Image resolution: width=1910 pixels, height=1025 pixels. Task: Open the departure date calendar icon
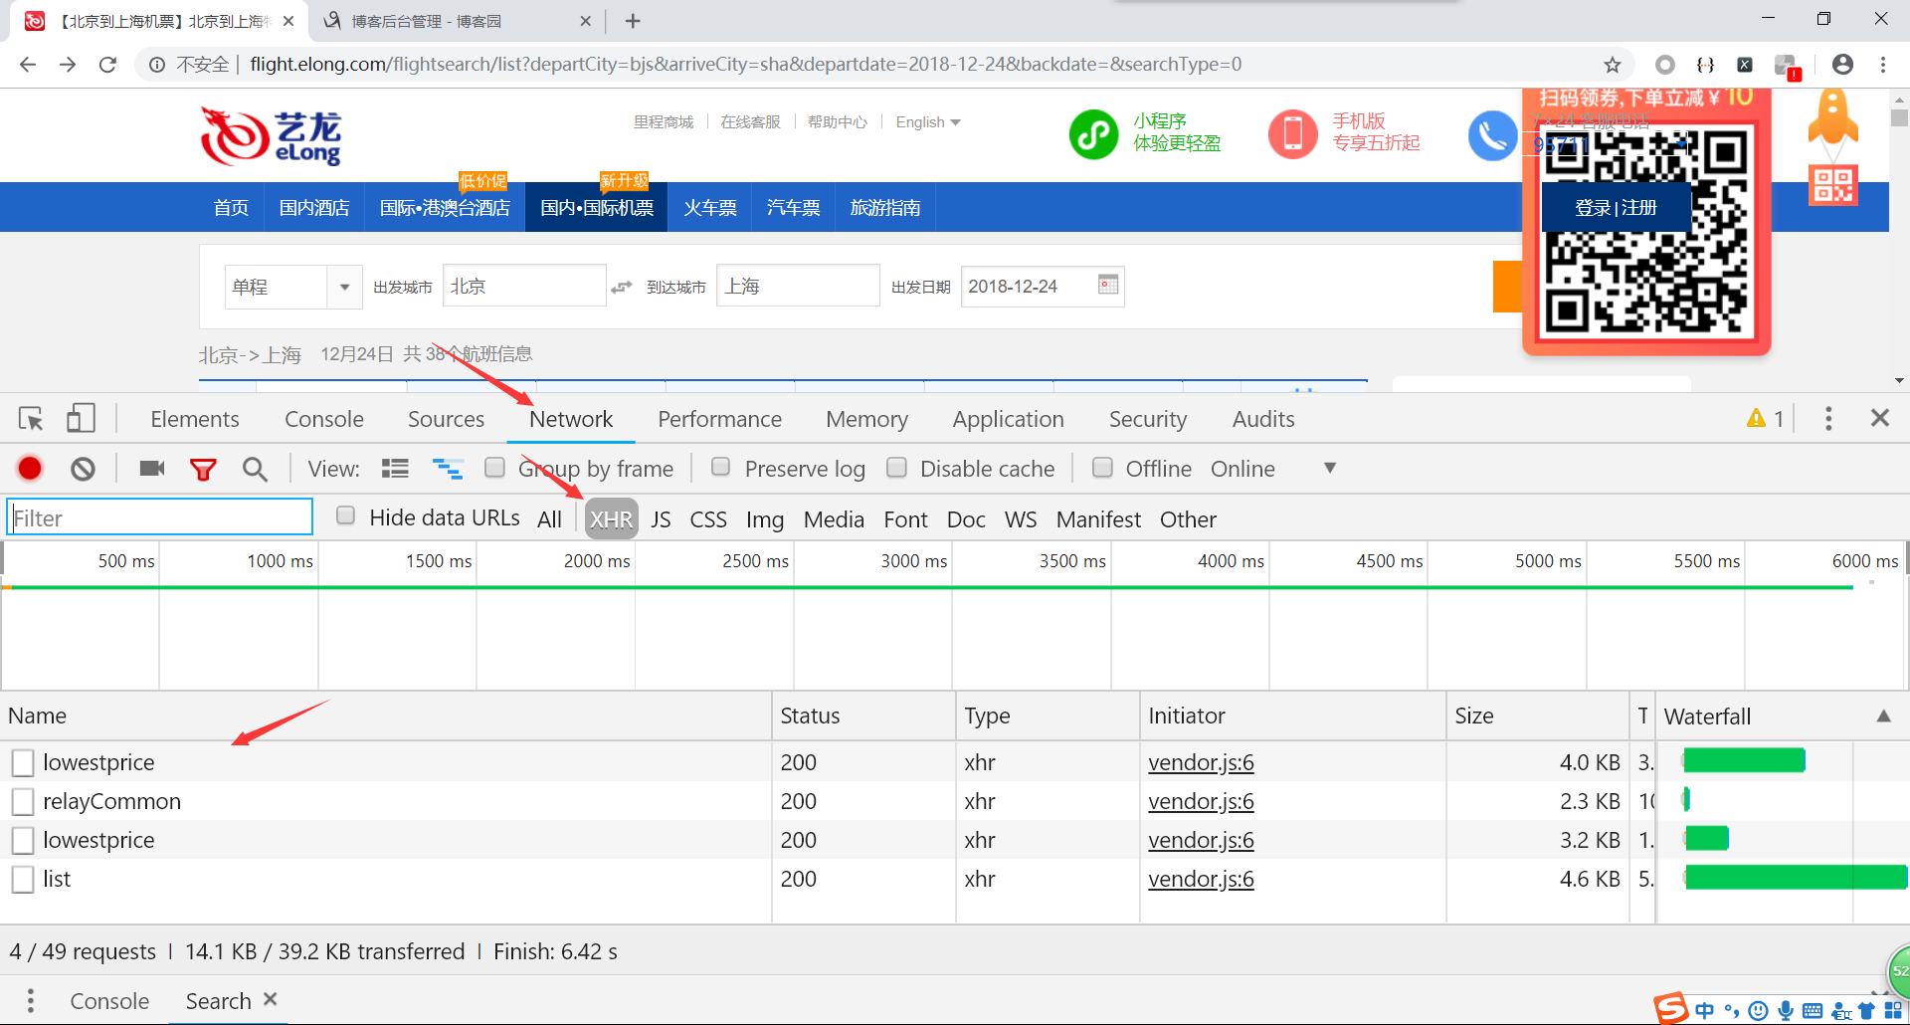pos(1108,285)
